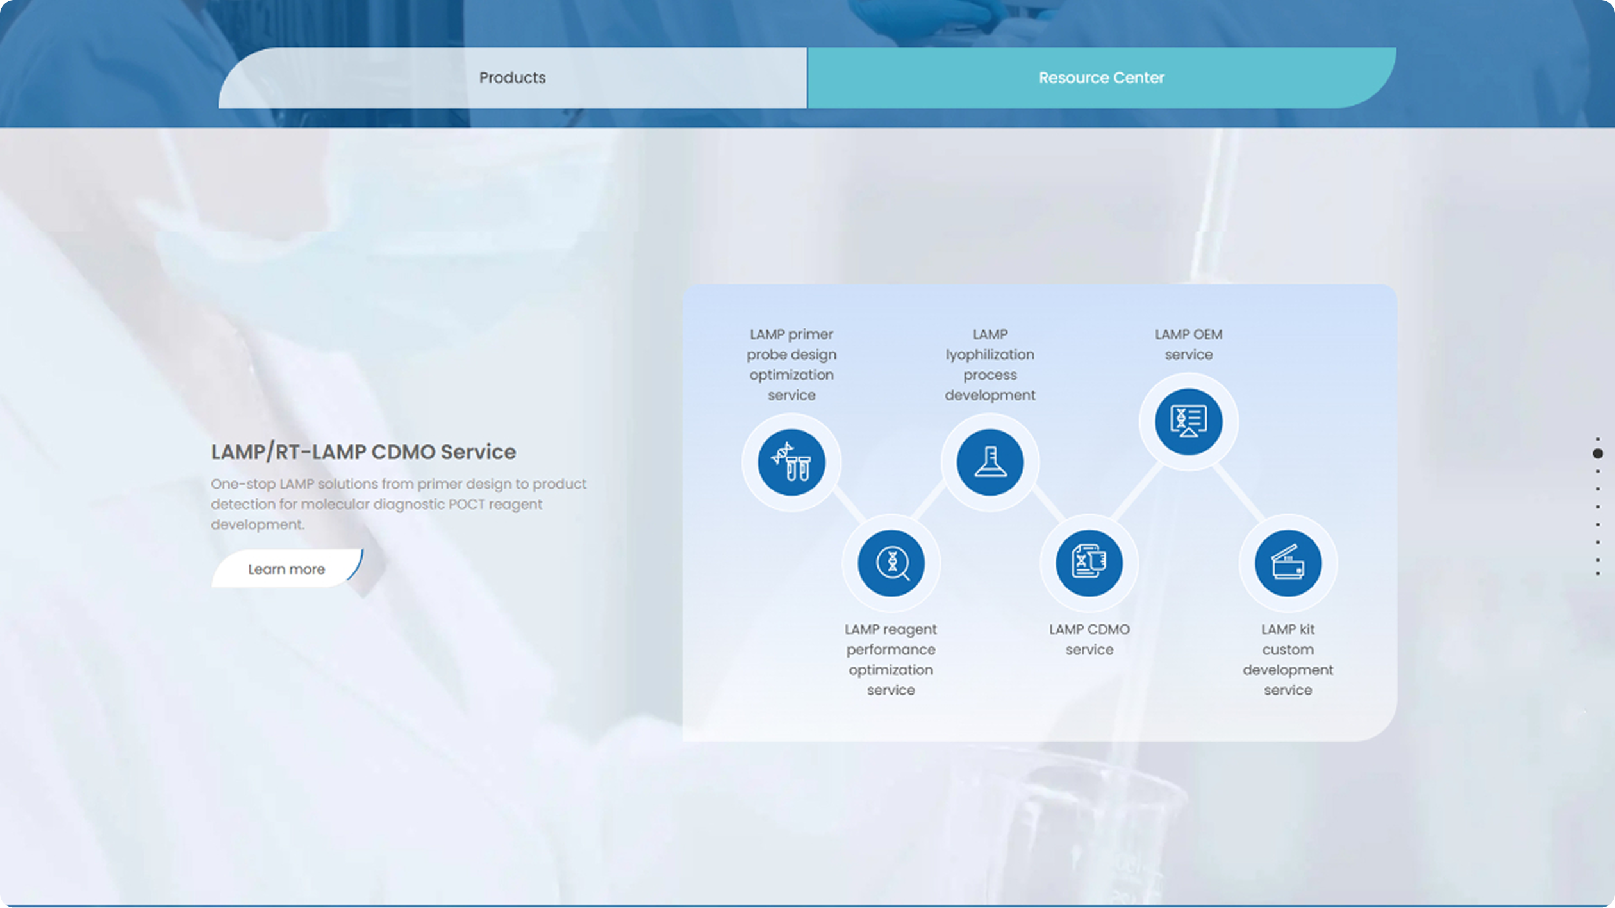Viewport: 1615px width, 908px height.
Task: Click the DNA test tubes primer design icon
Action: click(791, 462)
